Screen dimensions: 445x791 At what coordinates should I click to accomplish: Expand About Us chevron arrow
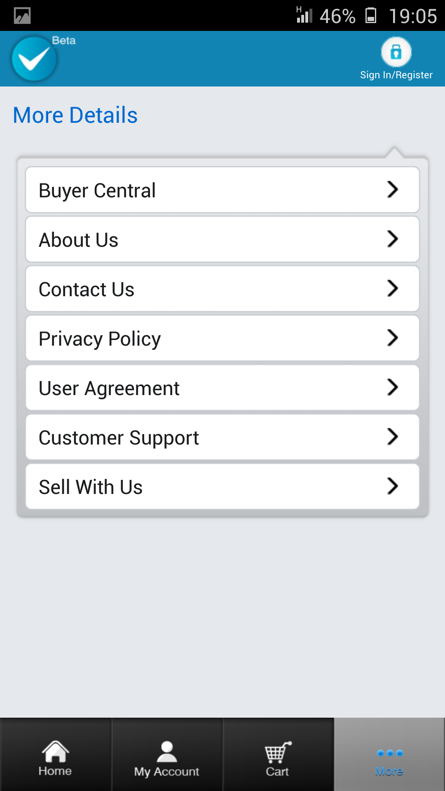click(x=393, y=239)
